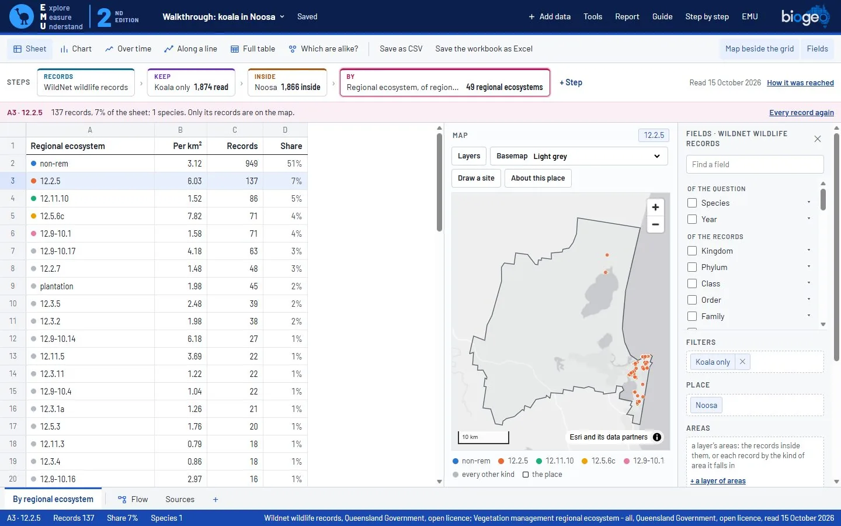The image size is (841, 526).
Task: Click the Find a field search box
Action: click(x=755, y=164)
